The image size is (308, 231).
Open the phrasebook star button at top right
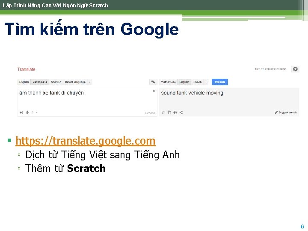[x=295, y=69]
